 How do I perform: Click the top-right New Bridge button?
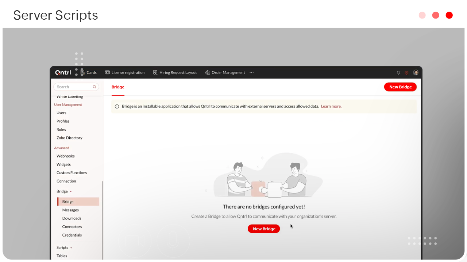click(x=400, y=87)
